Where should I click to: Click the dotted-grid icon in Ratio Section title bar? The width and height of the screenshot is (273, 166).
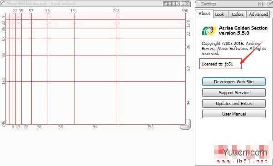pyautogui.click(x=169, y=4)
